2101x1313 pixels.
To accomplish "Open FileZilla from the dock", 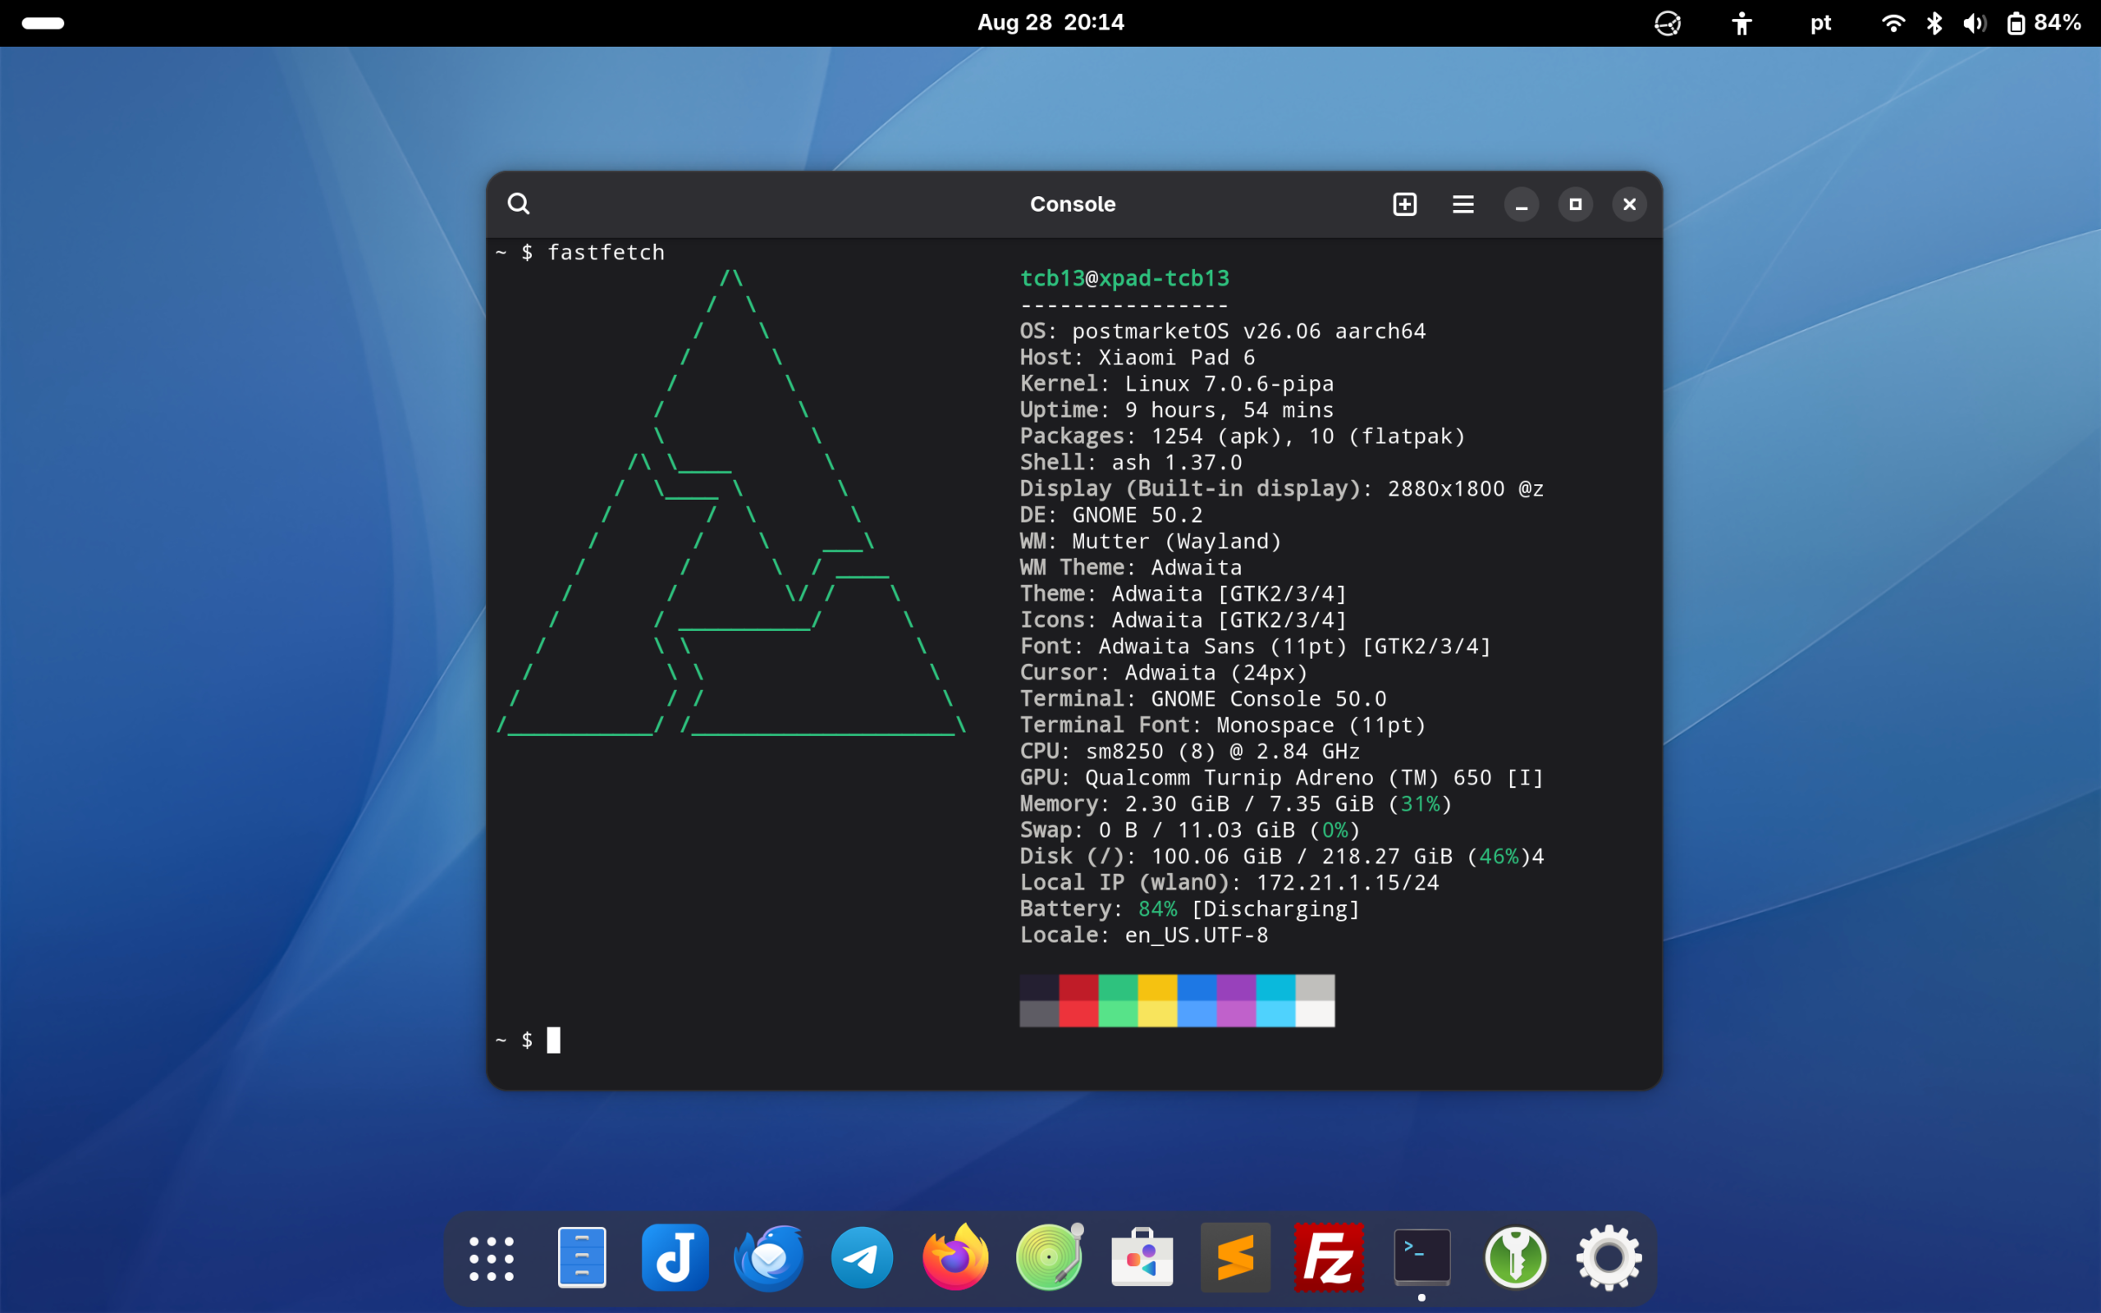I will pos(1329,1258).
